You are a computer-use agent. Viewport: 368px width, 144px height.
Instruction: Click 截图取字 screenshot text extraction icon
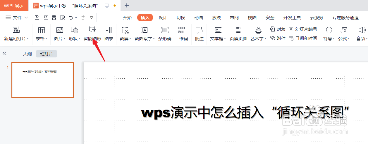click(x=145, y=30)
